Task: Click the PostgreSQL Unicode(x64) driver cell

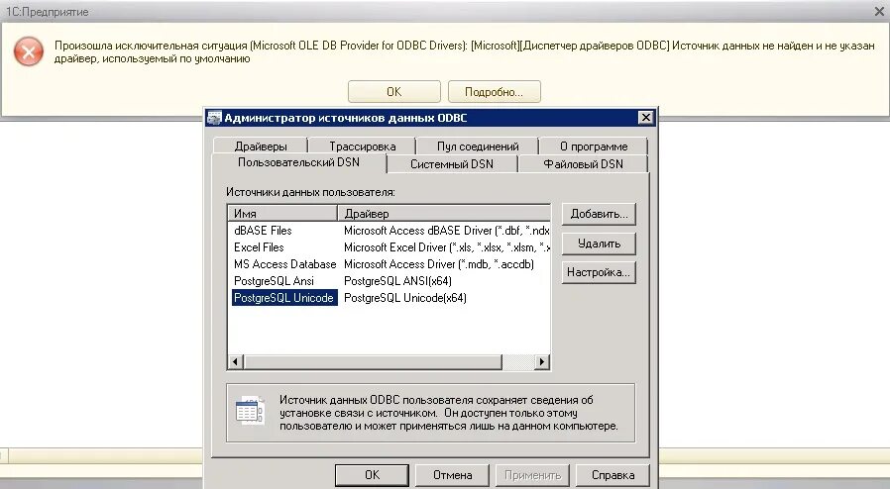Action: (405, 298)
